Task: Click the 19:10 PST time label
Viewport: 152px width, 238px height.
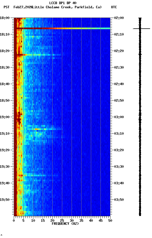Action: 5,134
